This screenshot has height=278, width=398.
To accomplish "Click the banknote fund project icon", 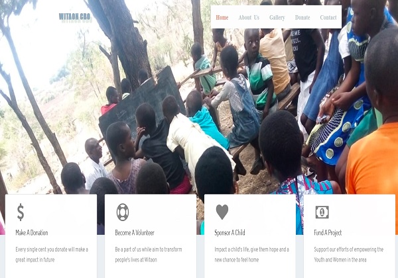I will pyautogui.click(x=322, y=212).
